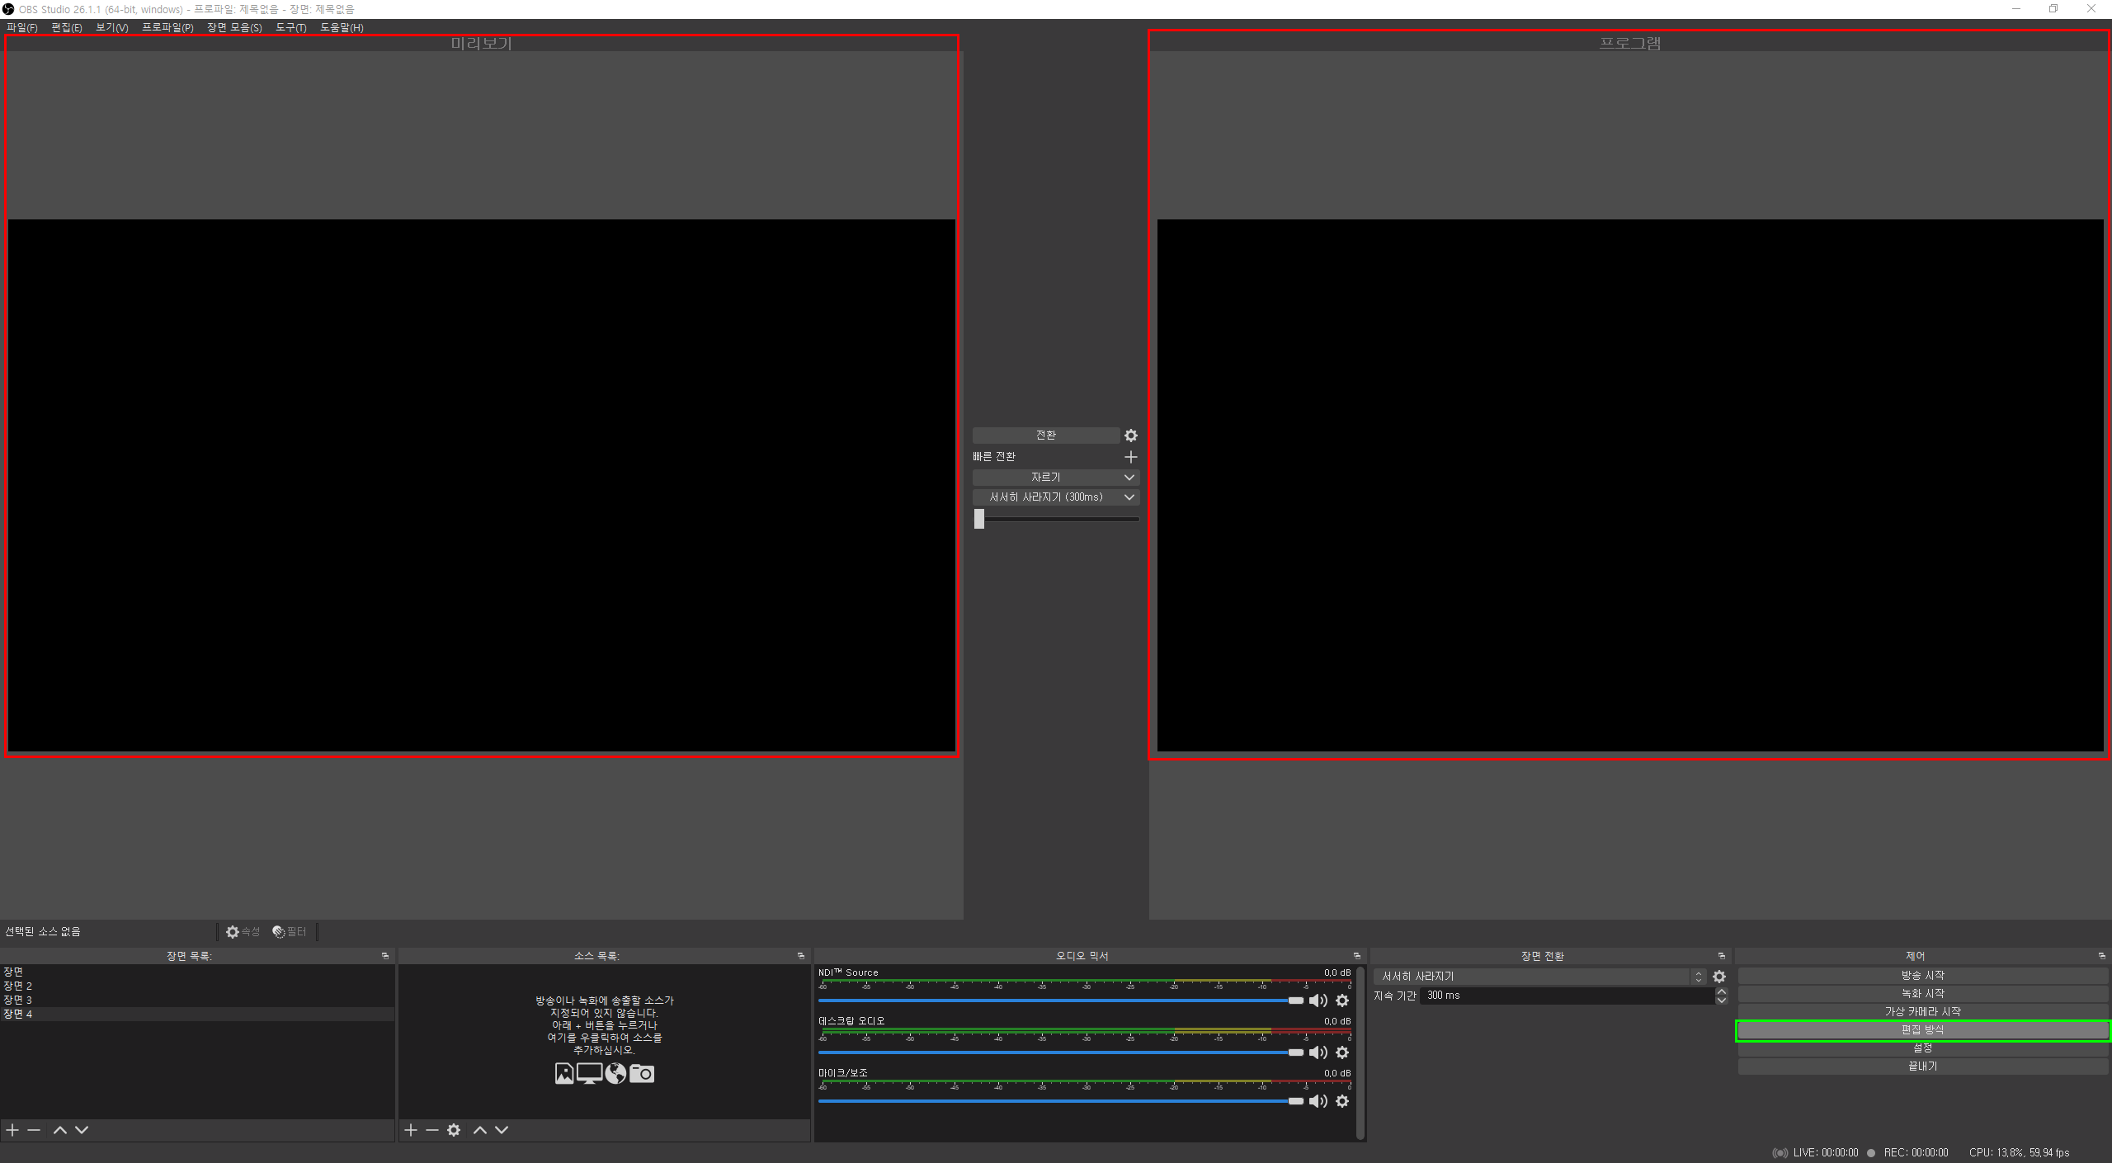
Task: Expand the 자르기 quick transition dropdown
Action: pos(1129,478)
